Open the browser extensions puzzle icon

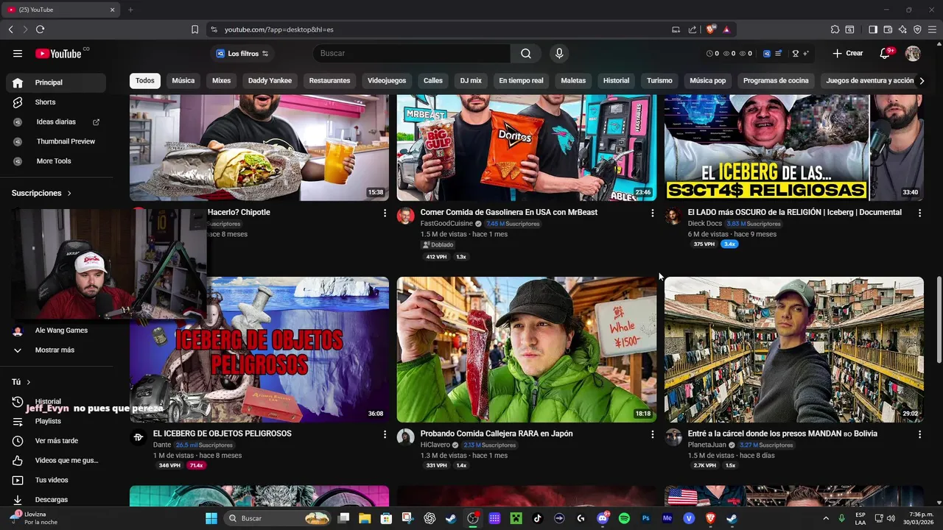click(835, 29)
